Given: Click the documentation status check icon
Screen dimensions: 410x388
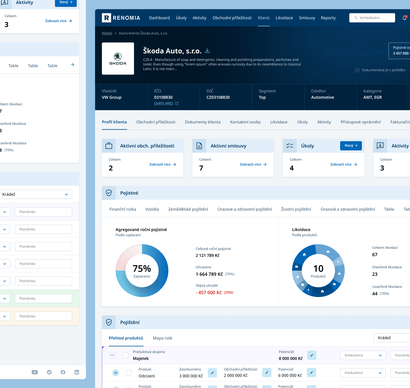Looking at the screenshot, I should [357, 70].
